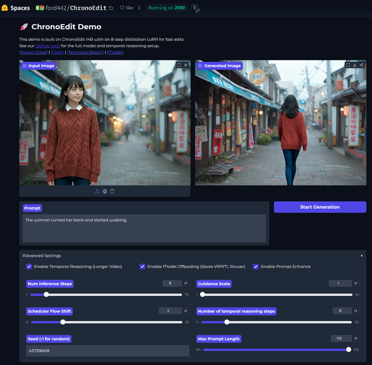View the Input Image in fullscreen

coord(179,65)
